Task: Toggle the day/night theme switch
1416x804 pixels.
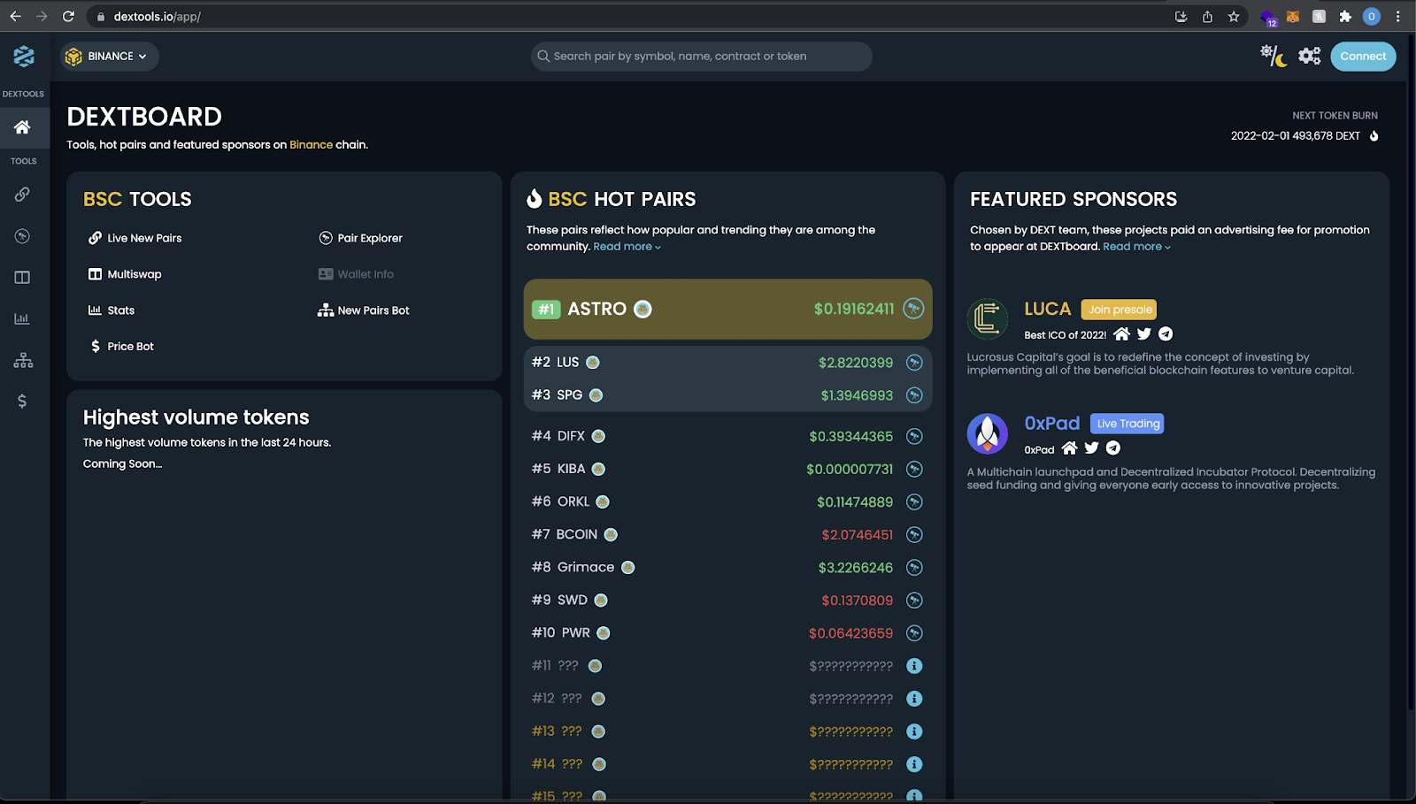Action: 1274,57
